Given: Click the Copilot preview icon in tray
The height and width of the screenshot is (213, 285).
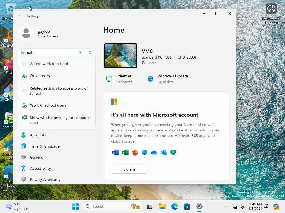Looking at the screenshot, I should (x=276, y=206).
